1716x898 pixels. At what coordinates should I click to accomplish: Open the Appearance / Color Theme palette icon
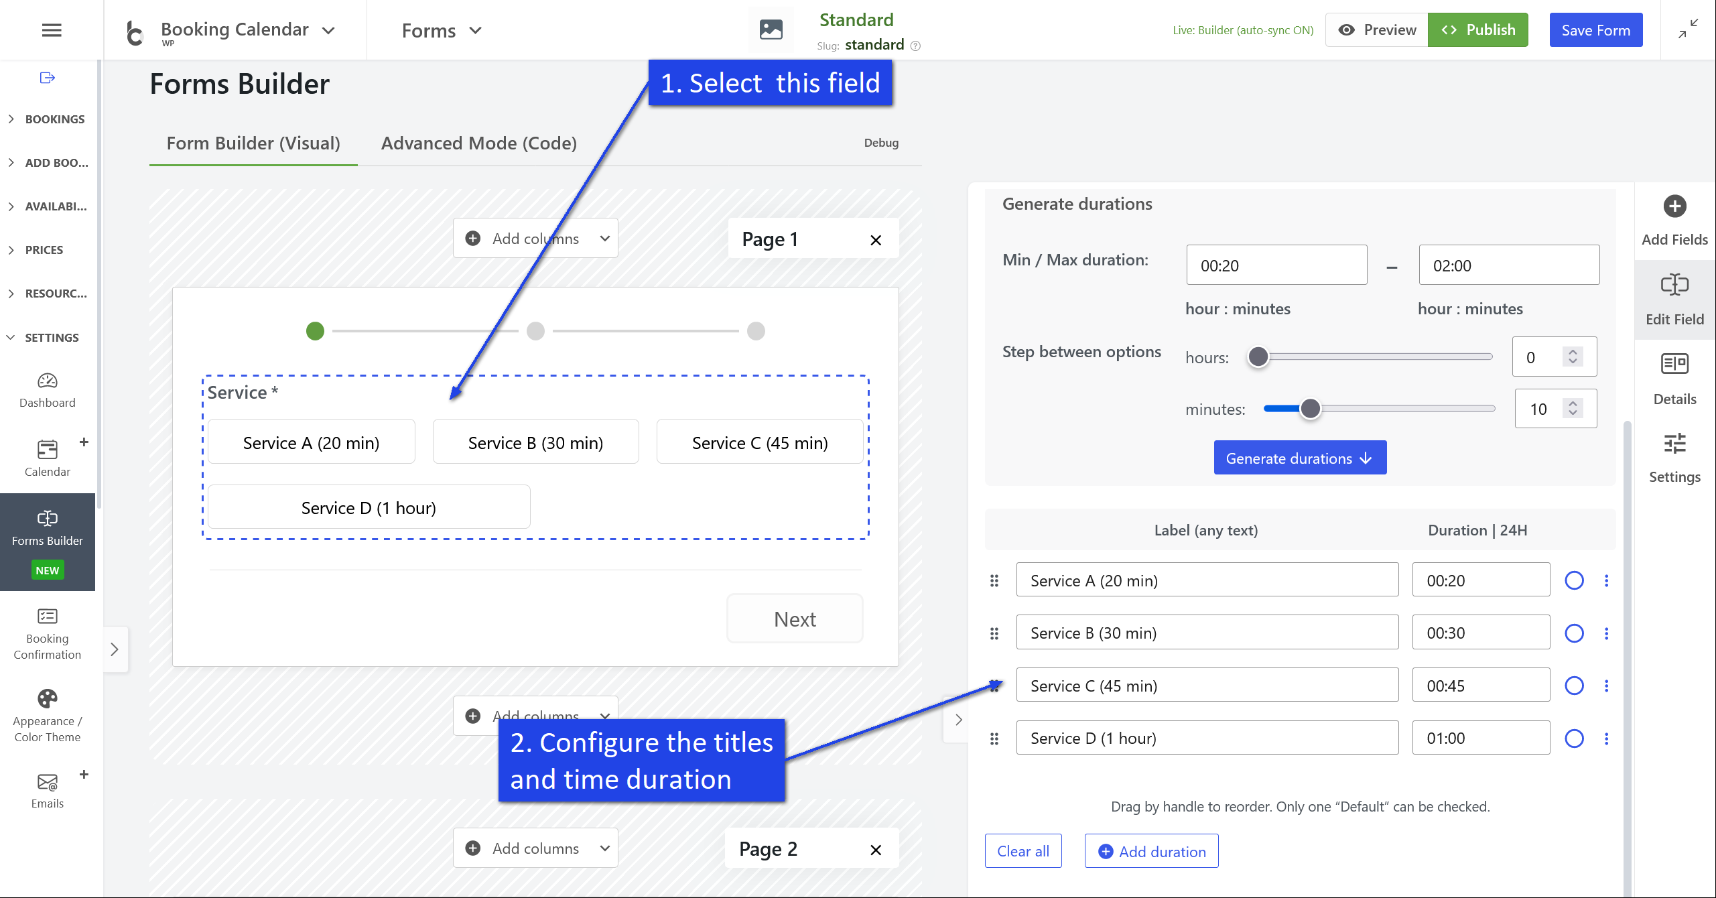click(47, 698)
